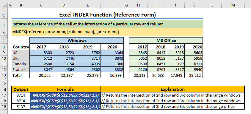The width and height of the screenshot is (251, 114).
Task: Select the 'US' country cell
Action: (x=21, y=53)
